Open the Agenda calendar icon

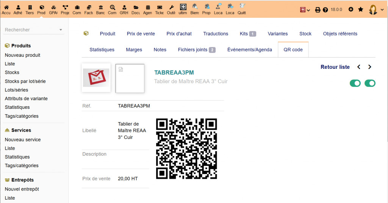tap(148, 9)
